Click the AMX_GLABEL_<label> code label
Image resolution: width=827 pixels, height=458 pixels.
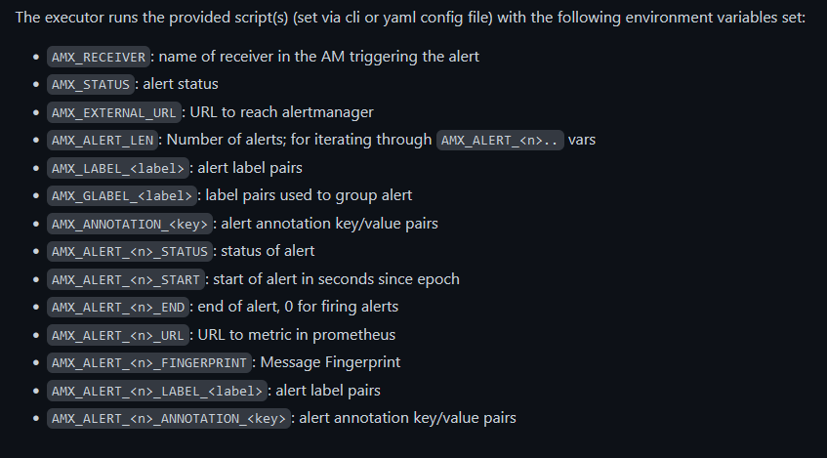click(121, 195)
